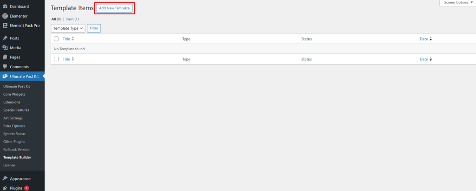Open Elementor menu item

19,16
